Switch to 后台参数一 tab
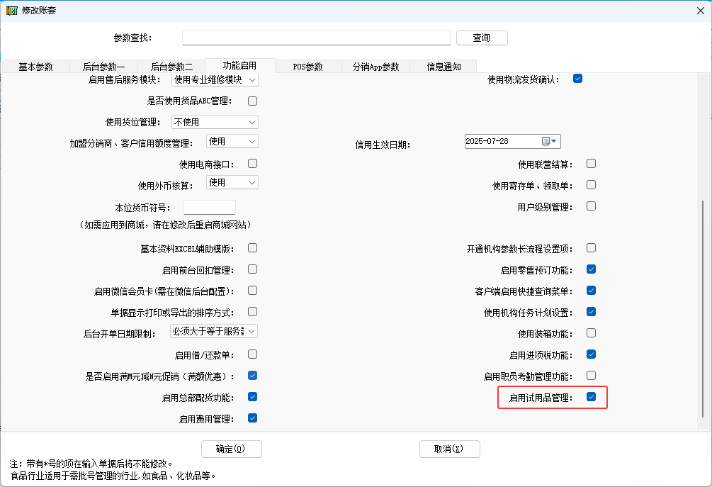Viewport: 712px width, 487px height. (103, 67)
